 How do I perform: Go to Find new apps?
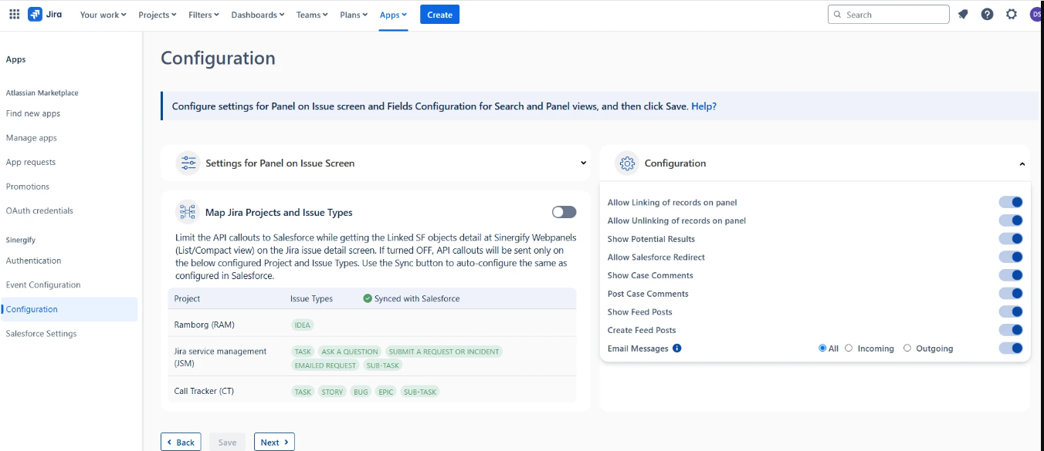(x=33, y=113)
